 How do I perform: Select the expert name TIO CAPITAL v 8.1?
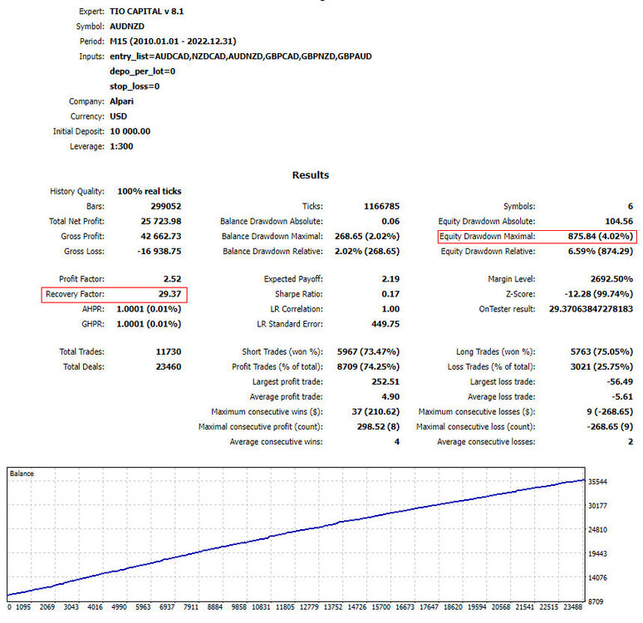(x=146, y=12)
